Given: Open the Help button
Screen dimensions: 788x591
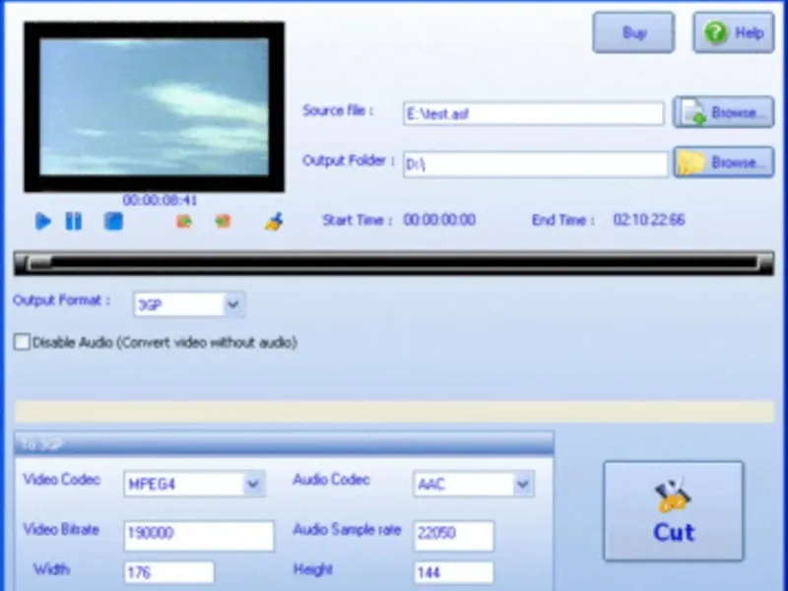Looking at the screenshot, I should 733,33.
